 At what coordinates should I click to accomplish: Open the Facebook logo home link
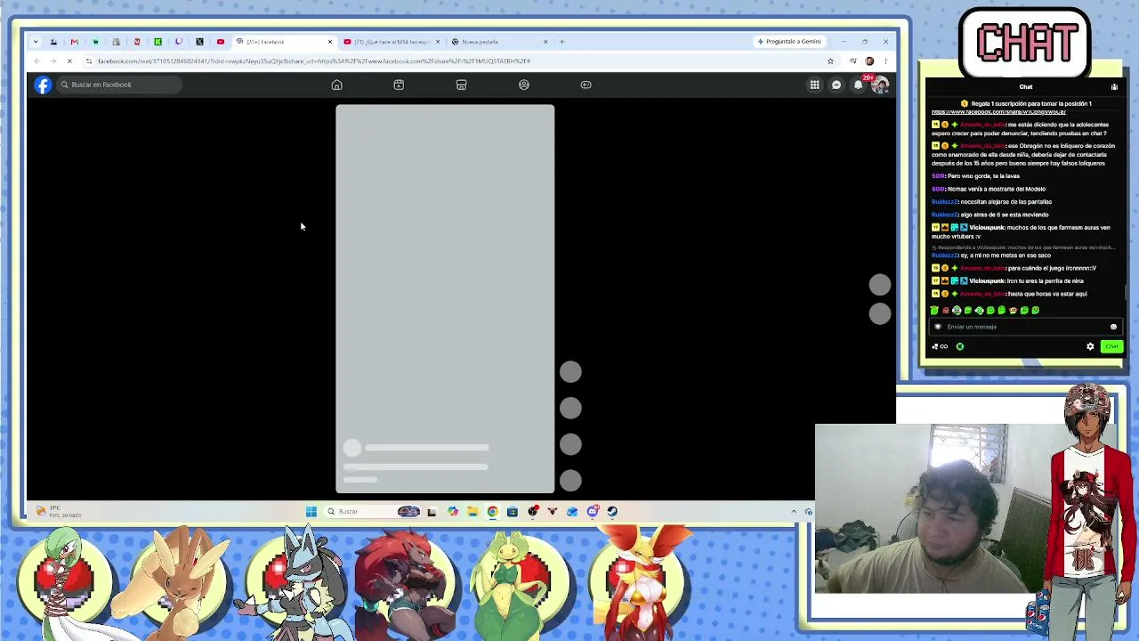pyautogui.click(x=43, y=85)
